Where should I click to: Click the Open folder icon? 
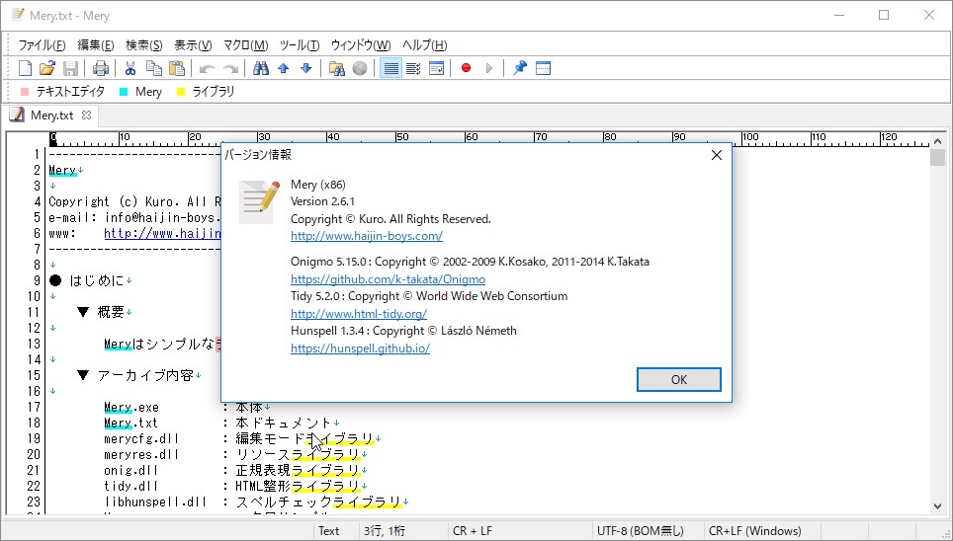pos(47,68)
